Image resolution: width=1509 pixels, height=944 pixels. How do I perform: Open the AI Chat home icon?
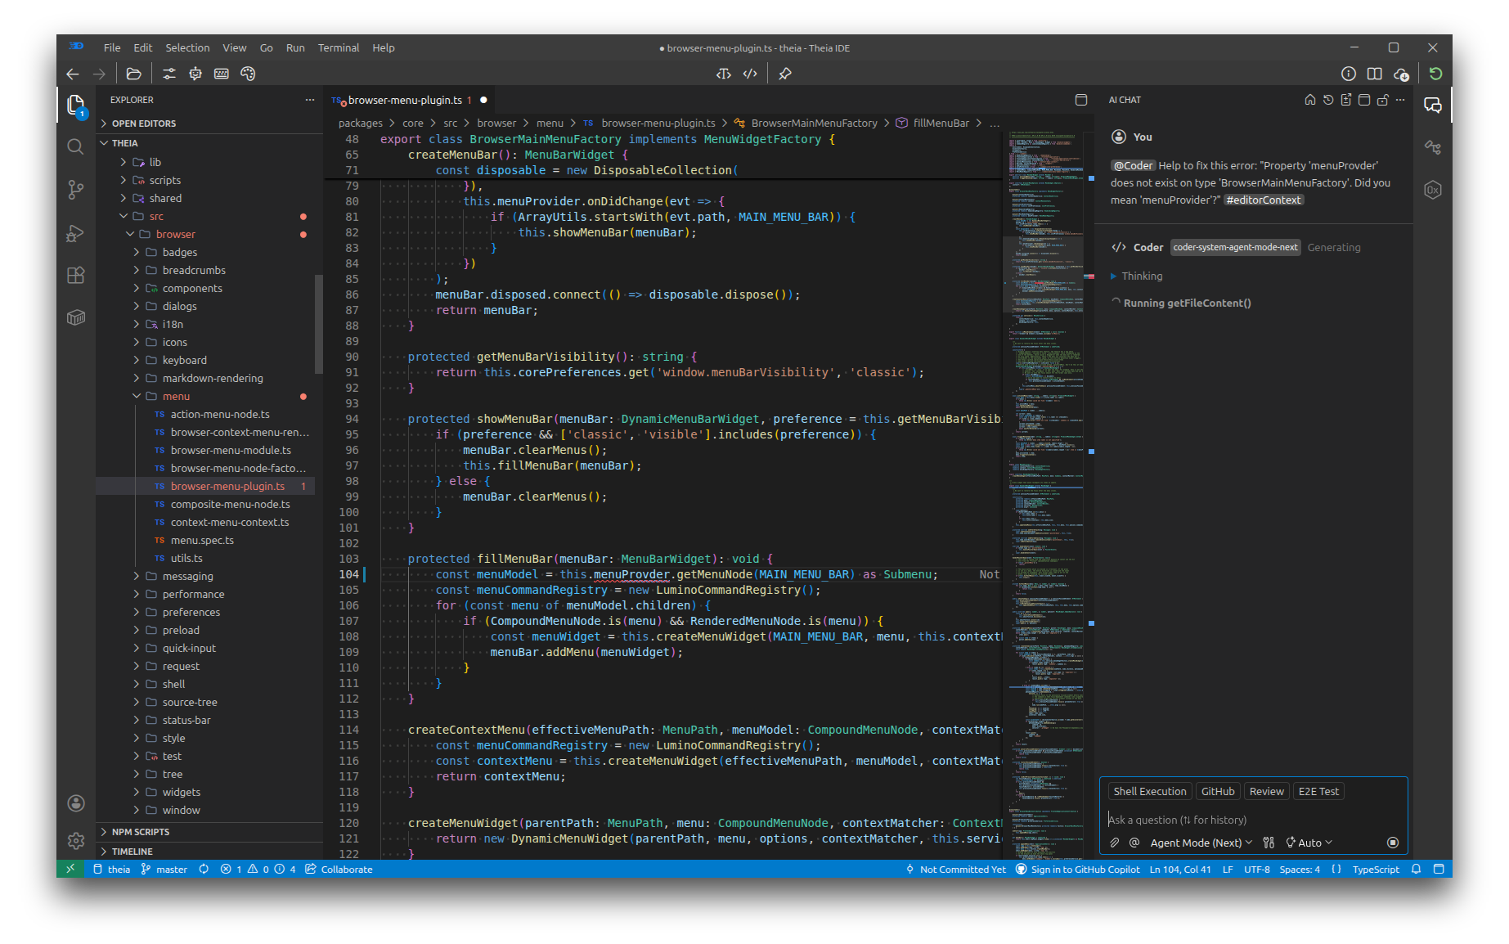point(1309,100)
